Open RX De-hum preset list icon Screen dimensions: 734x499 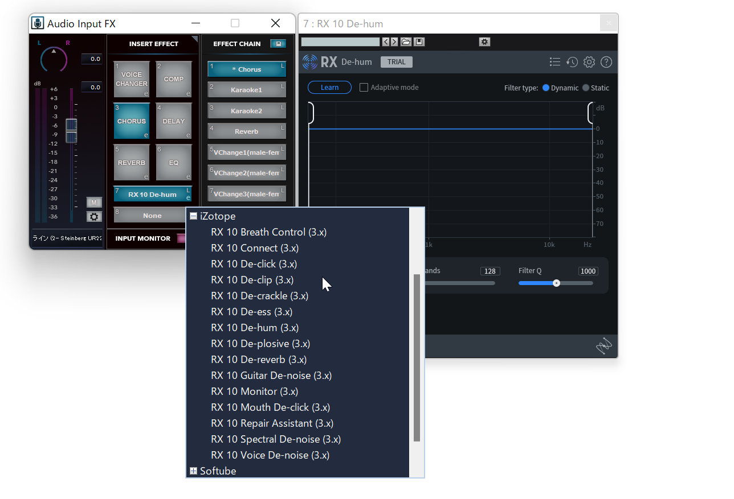click(554, 62)
